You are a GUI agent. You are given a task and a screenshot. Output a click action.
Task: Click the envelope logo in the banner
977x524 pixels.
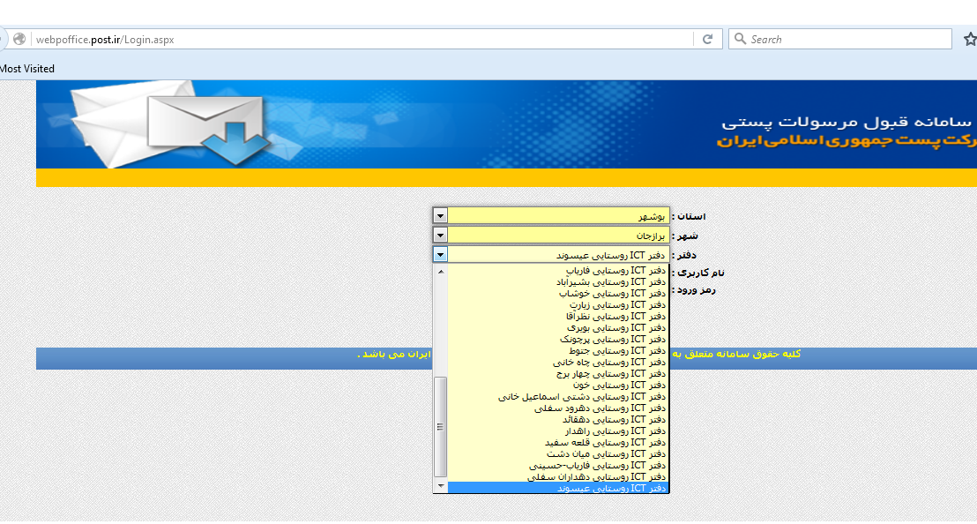[173, 125]
